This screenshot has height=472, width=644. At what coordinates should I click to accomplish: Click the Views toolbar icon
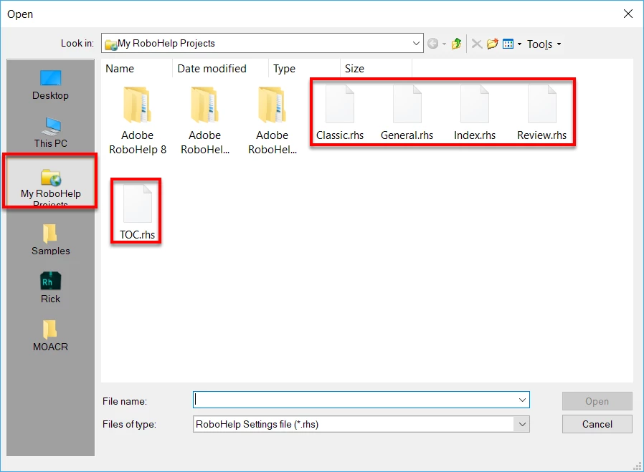point(508,44)
